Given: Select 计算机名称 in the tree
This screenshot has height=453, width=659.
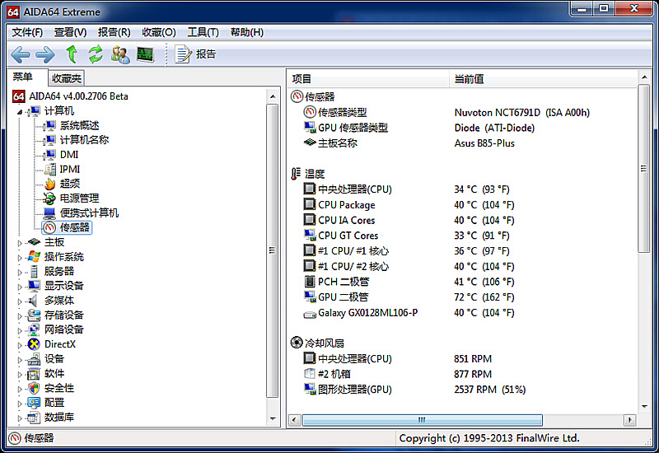Looking at the screenshot, I should (x=84, y=140).
